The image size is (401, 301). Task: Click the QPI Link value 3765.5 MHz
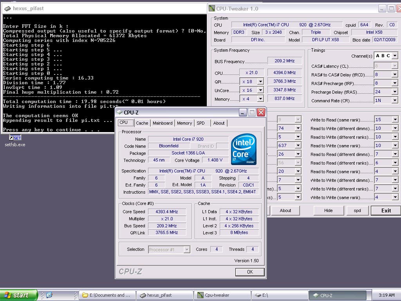167,232
